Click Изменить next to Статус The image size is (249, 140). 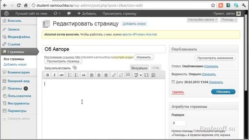(x=211, y=66)
